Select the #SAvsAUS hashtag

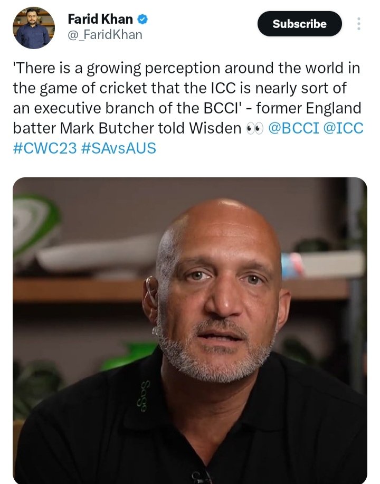click(x=119, y=148)
